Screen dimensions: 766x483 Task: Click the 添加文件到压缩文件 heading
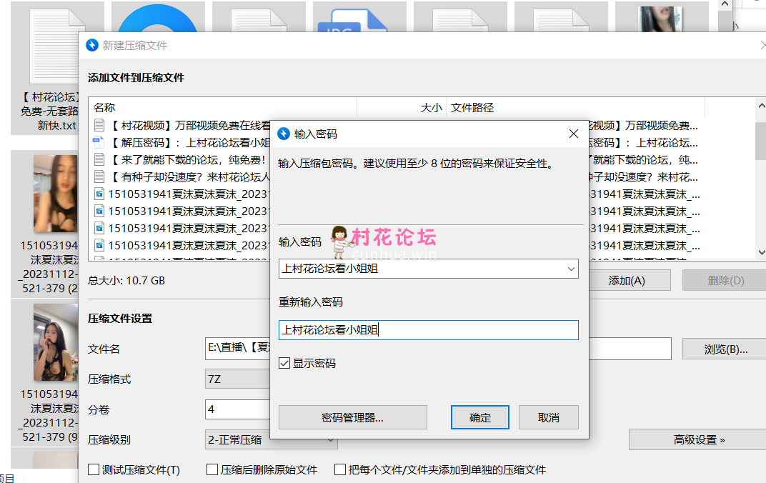tap(136, 78)
